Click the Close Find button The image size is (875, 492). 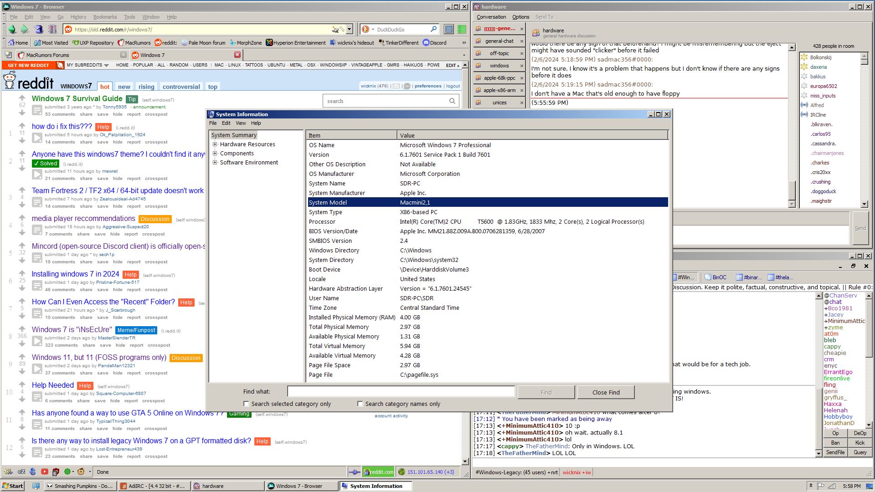[x=606, y=392]
